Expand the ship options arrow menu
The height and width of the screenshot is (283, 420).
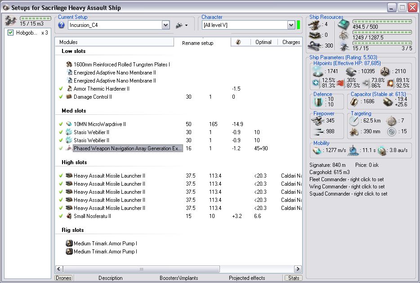tap(186, 26)
